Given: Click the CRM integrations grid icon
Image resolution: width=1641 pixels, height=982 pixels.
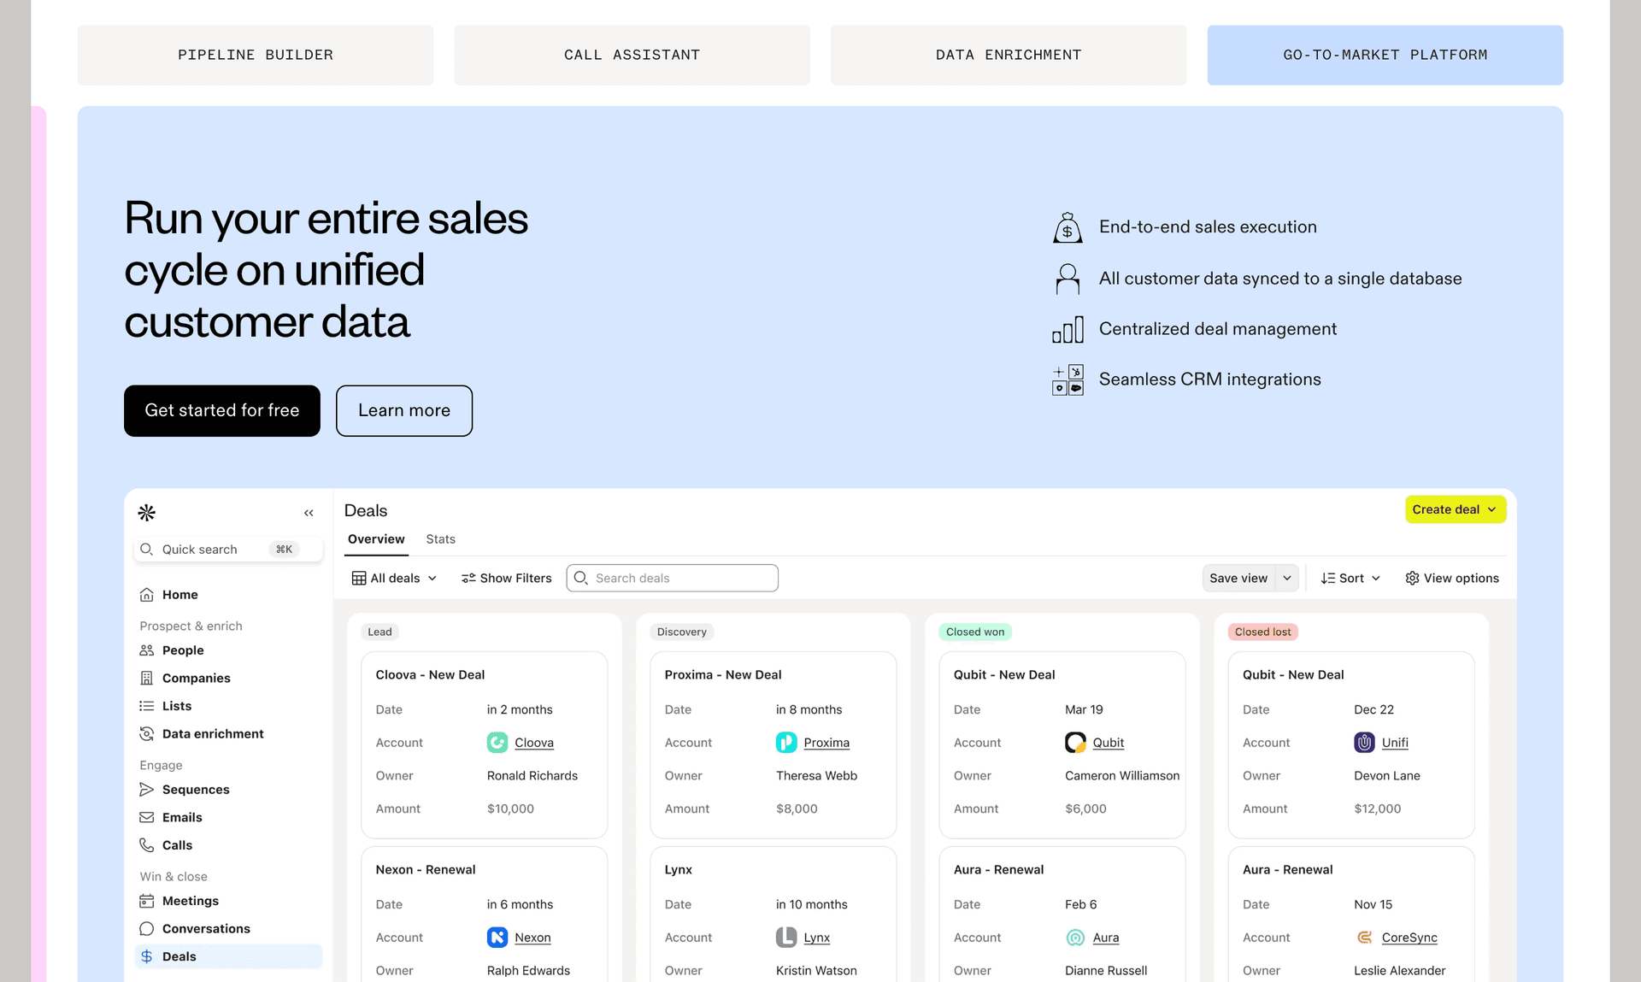Looking at the screenshot, I should [x=1068, y=379].
